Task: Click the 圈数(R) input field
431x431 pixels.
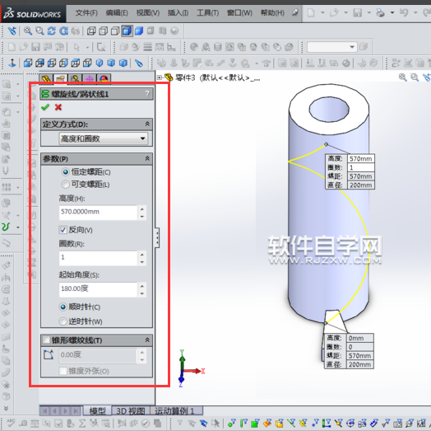Action: (98, 258)
